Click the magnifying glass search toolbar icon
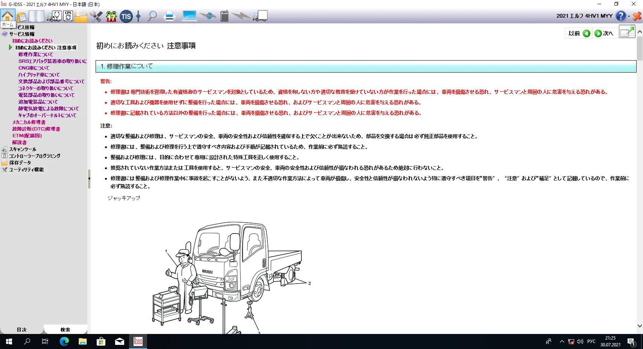 pyautogui.click(x=152, y=16)
